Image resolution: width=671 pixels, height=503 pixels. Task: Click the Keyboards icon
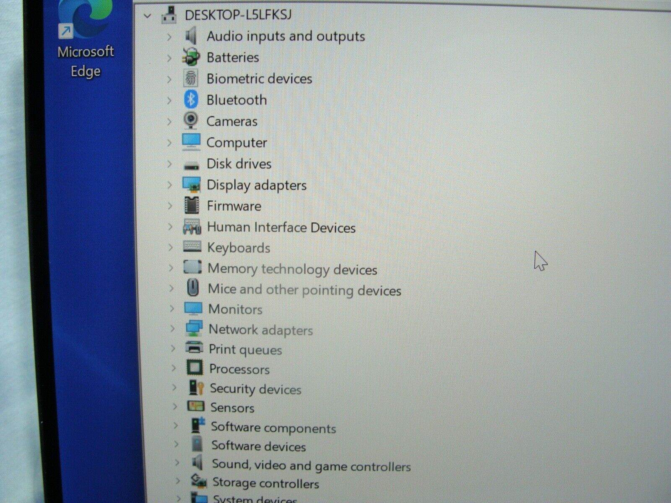tap(192, 247)
